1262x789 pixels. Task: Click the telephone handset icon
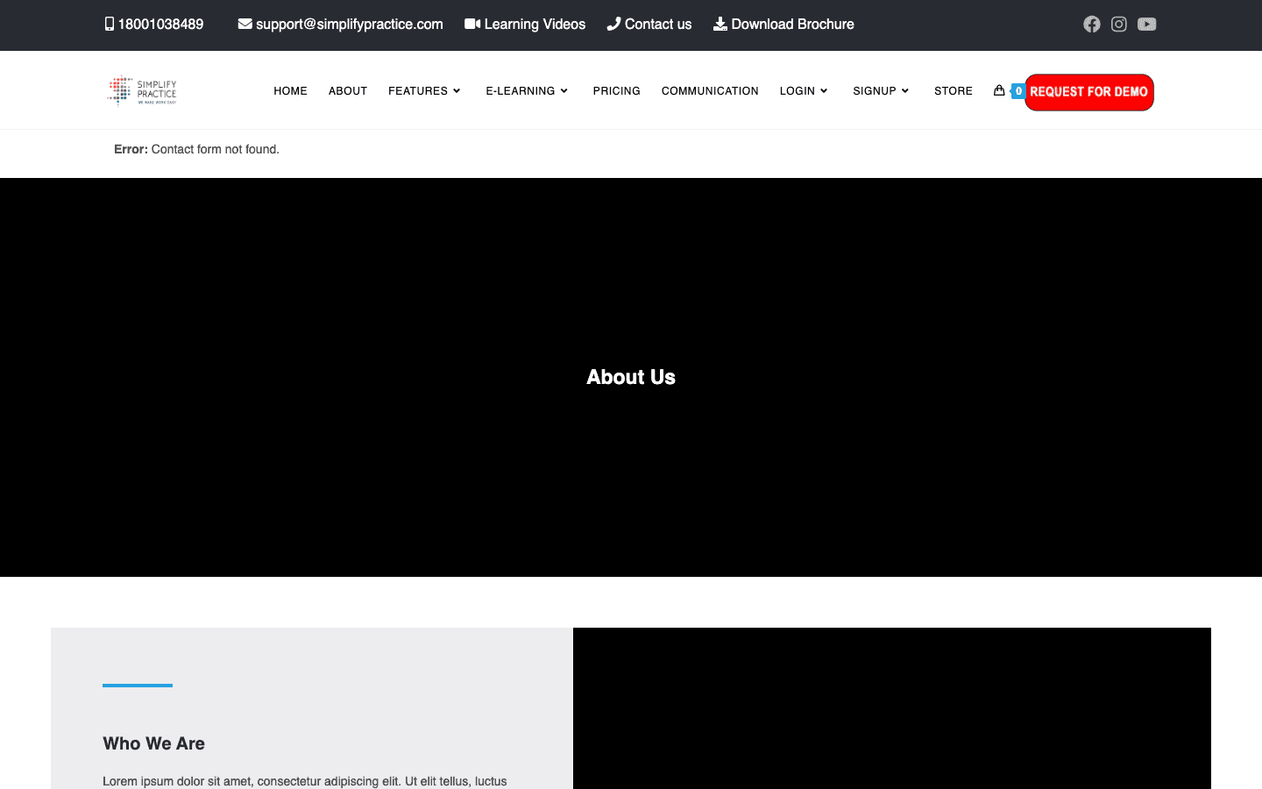tap(613, 25)
